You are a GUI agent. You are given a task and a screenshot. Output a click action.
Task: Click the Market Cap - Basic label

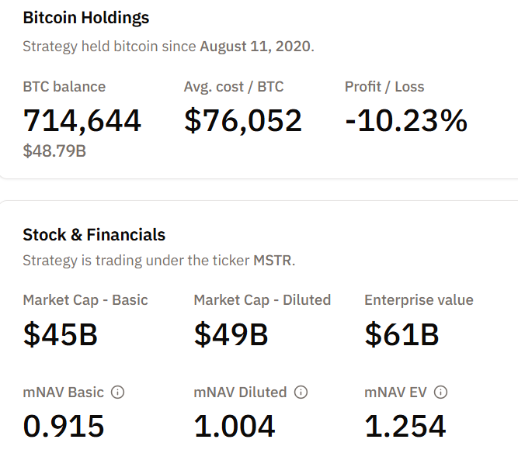coord(85,300)
